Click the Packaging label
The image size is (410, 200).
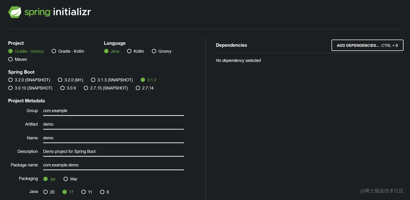(28, 179)
